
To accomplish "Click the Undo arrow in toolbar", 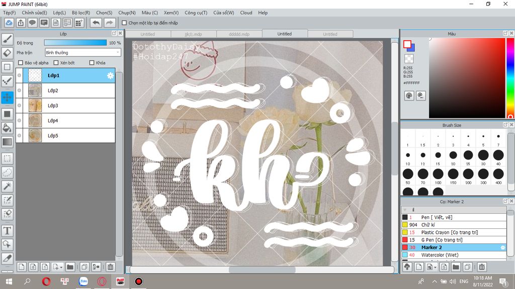I will click(96, 23).
